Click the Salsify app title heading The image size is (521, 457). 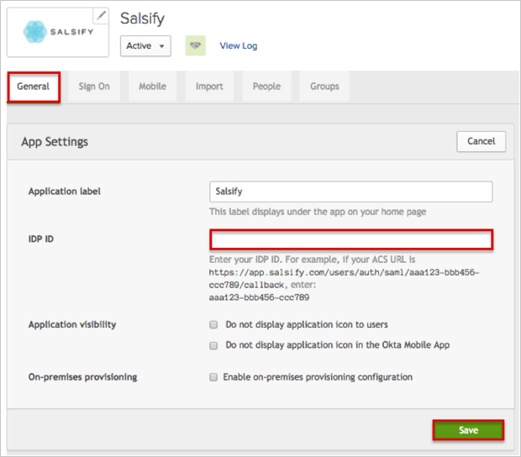coord(142,18)
